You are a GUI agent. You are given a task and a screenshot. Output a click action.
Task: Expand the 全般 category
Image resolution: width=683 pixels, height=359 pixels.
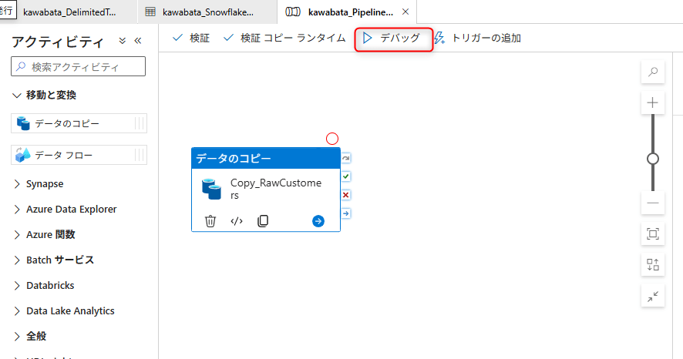17,337
